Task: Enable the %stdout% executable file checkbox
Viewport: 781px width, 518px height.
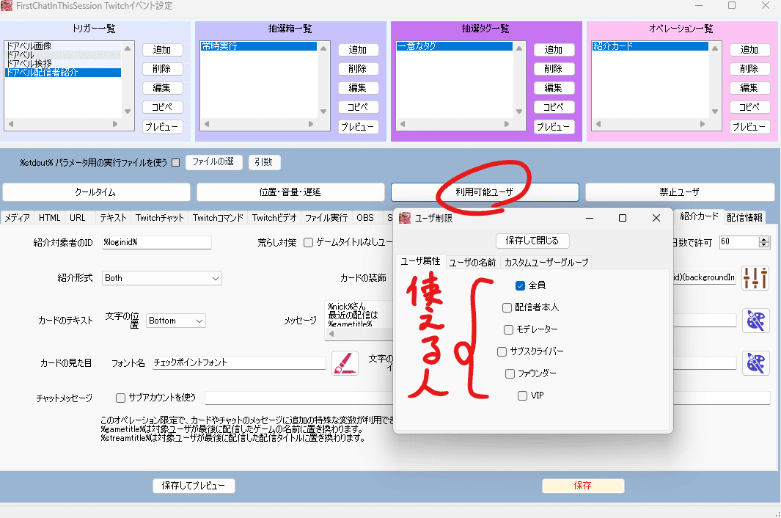Action: click(175, 163)
